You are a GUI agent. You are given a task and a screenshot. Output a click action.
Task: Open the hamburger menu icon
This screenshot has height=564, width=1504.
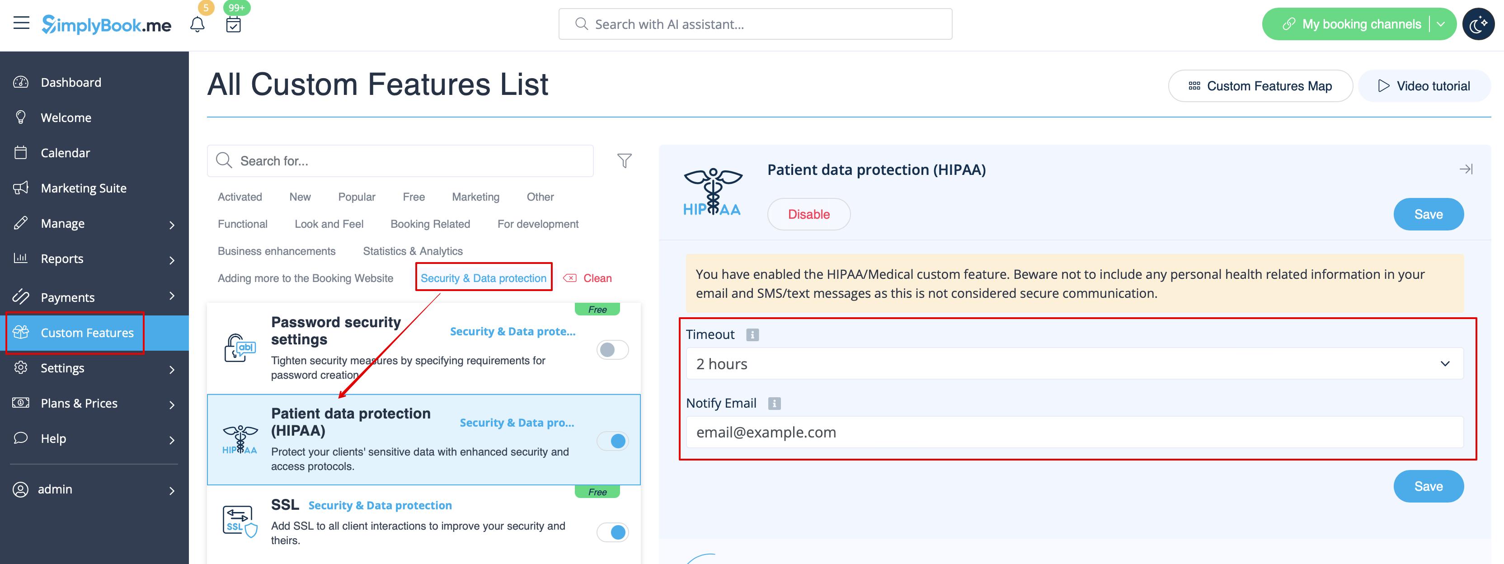pyautogui.click(x=21, y=23)
